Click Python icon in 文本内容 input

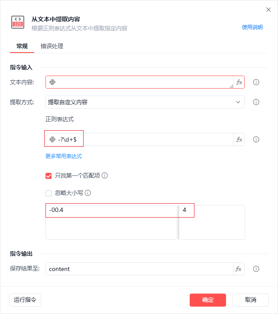[x=52, y=82]
